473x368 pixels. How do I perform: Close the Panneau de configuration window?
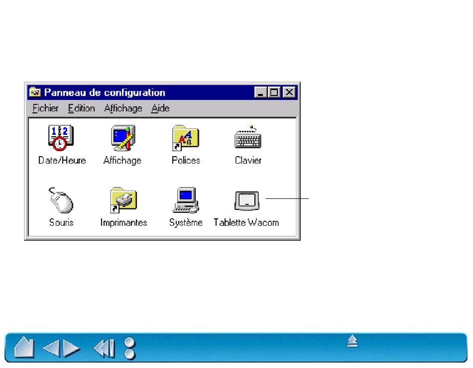coord(289,92)
